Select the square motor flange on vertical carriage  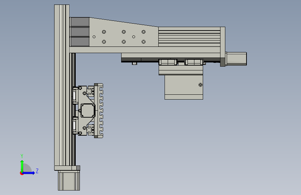click(x=88, y=111)
